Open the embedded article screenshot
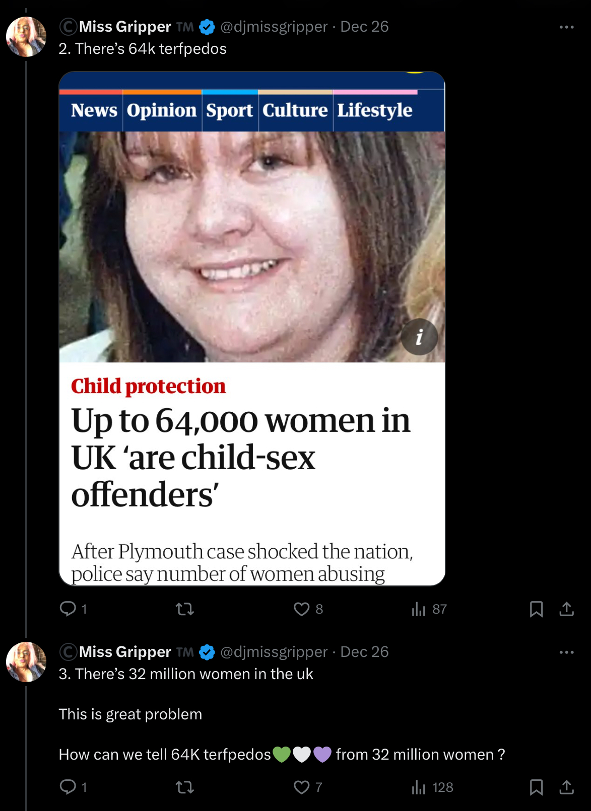The width and height of the screenshot is (591, 811). [x=252, y=328]
